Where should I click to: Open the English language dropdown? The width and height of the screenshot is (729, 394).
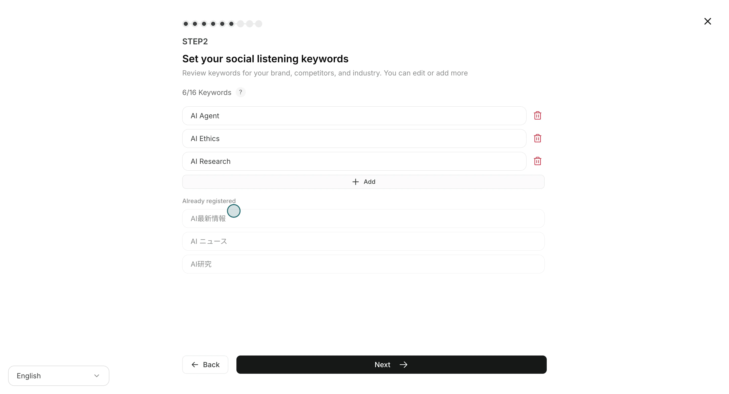pyautogui.click(x=58, y=376)
